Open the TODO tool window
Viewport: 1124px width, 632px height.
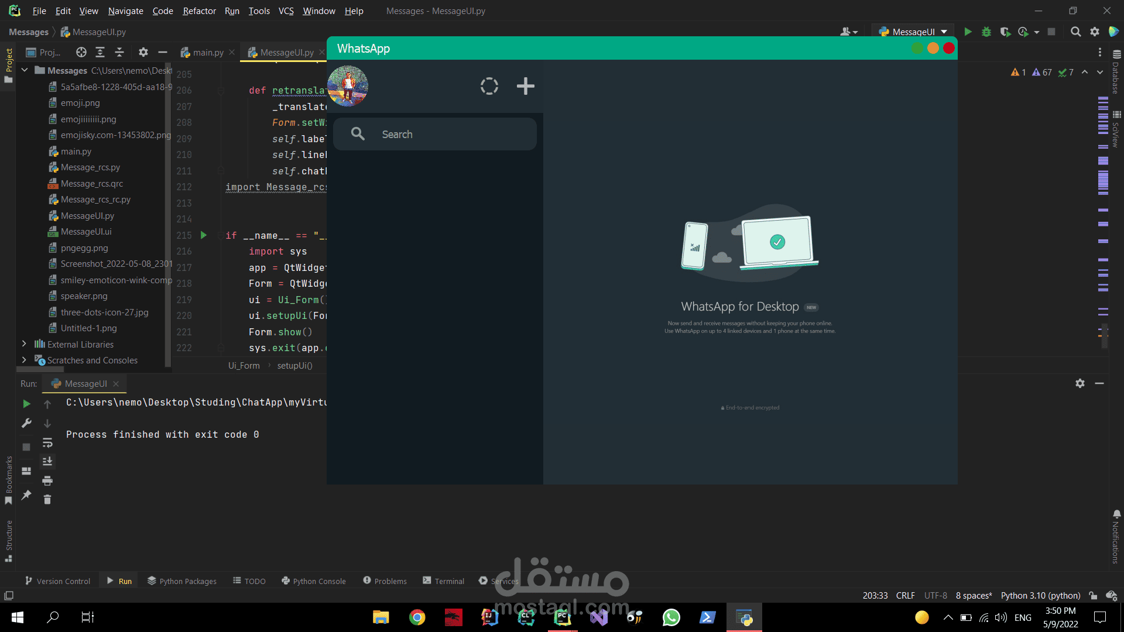[x=249, y=581]
